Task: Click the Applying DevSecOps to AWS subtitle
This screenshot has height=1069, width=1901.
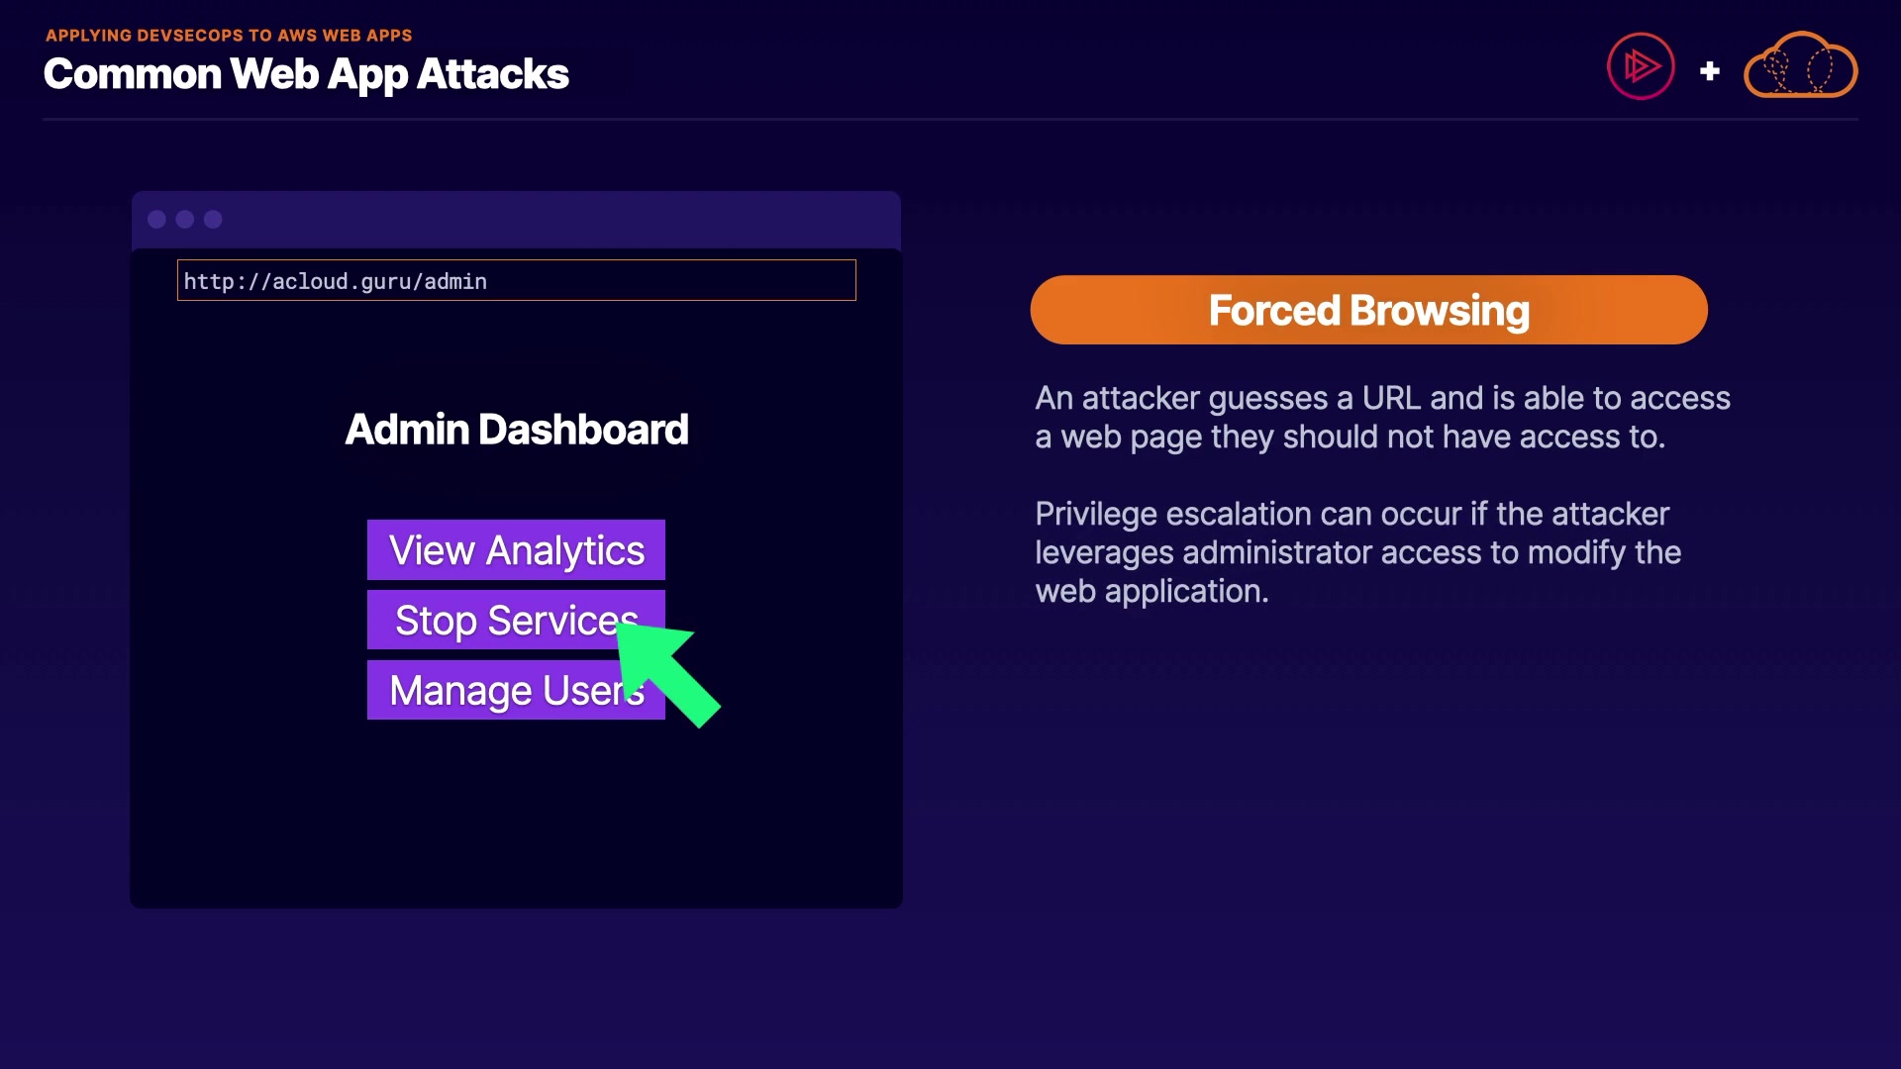Action: [x=229, y=36]
